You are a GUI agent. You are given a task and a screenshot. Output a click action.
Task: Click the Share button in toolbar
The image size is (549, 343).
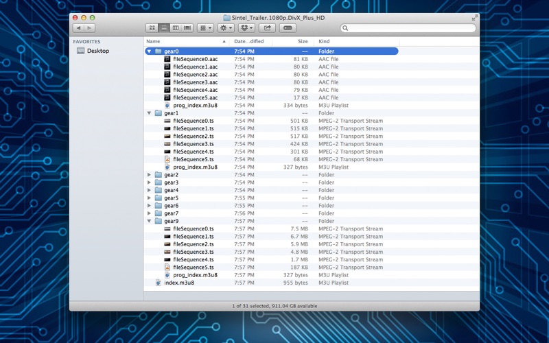268,28
